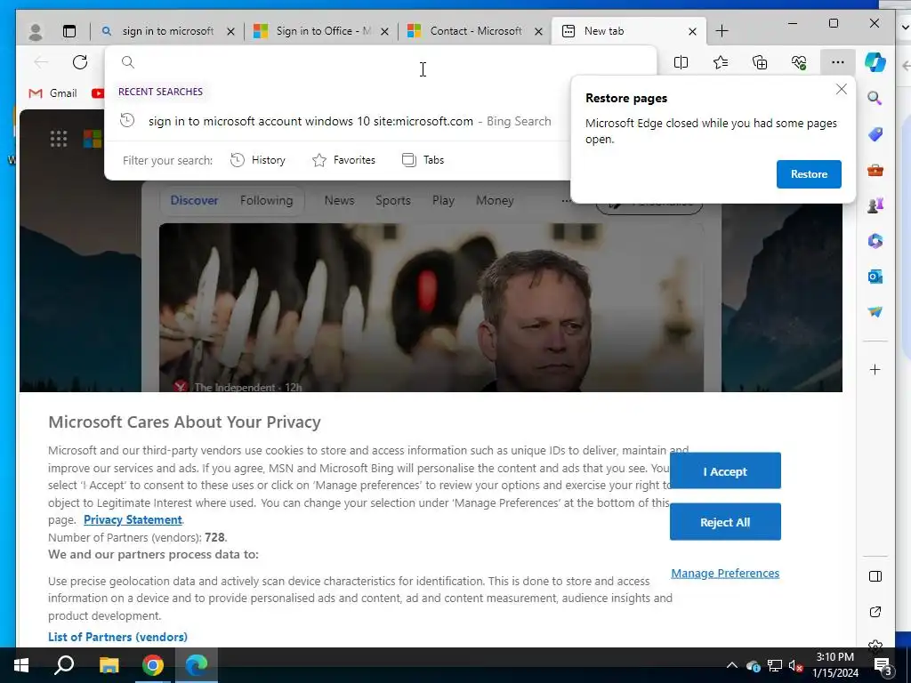This screenshot has width=911, height=683.
Task: Open the Privacy Statement link
Action: (133, 519)
